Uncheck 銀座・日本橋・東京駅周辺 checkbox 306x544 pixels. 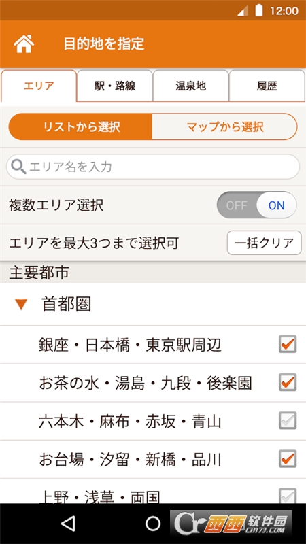click(x=288, y=344)
